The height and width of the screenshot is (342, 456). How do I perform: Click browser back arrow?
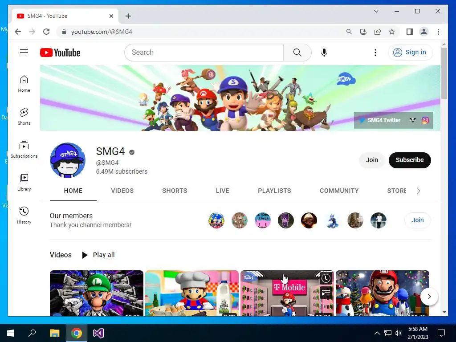(18, 32)
